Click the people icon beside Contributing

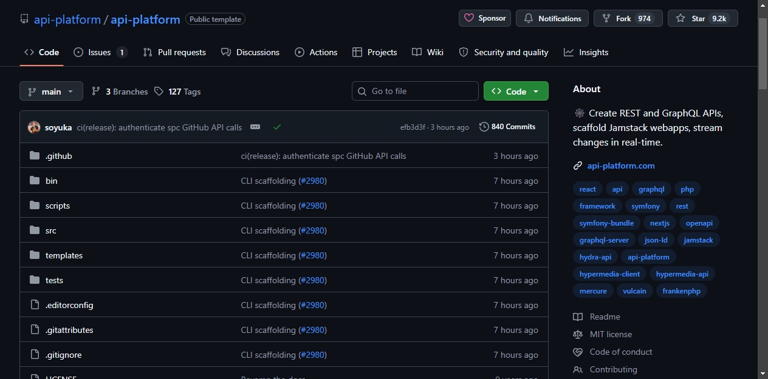point(578,369)
